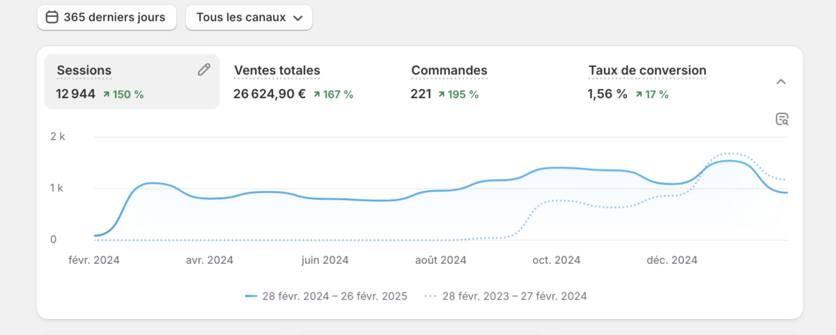The height and width of the screenshot is (335, 836).
Task: Open the 365 derniers jours date picker
Action: click(x=107, y=17)
